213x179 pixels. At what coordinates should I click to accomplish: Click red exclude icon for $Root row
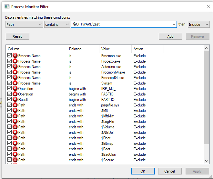[15, 138]
